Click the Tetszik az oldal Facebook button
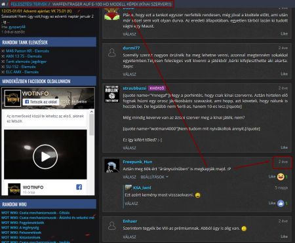The width and height of the screenshot is (295, 243). pyautogui.click(x=41, y=102)
